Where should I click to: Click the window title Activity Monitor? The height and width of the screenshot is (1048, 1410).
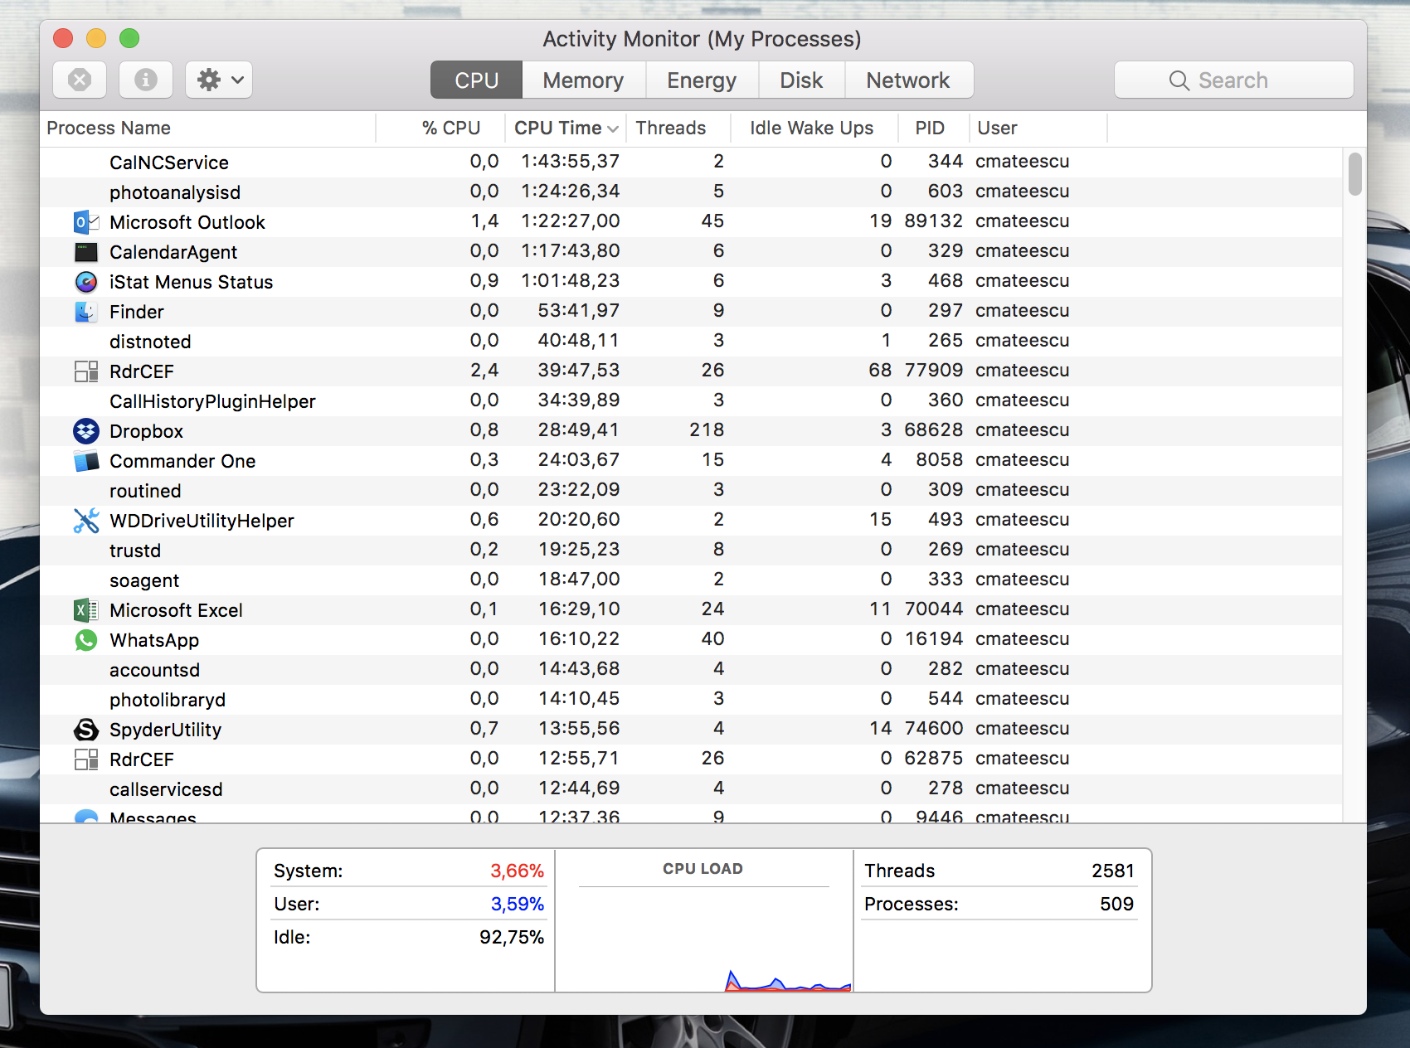[x=703, y=39]
